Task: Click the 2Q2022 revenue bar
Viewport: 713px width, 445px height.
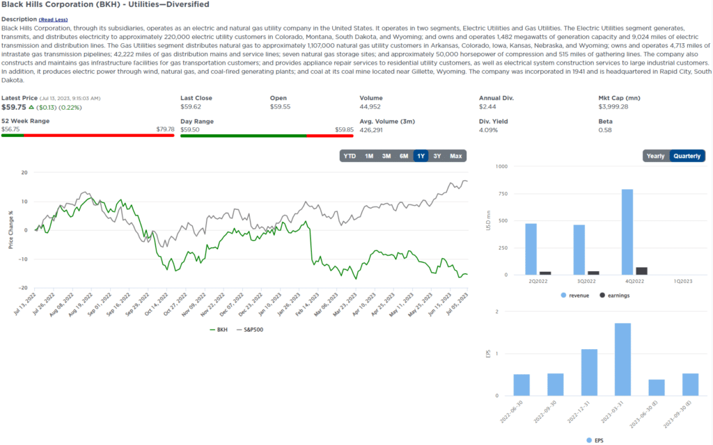Action: coord(531,250)
